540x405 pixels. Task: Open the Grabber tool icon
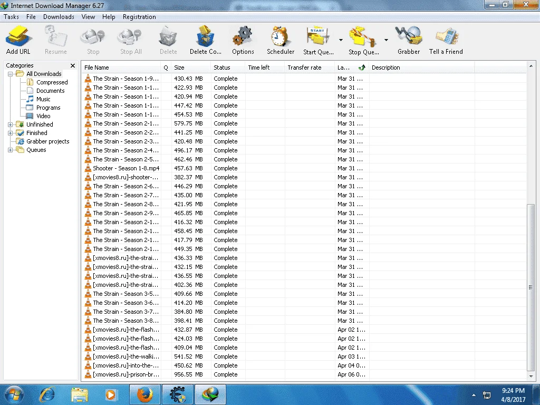pyautogui.click(x=409, y=40)
